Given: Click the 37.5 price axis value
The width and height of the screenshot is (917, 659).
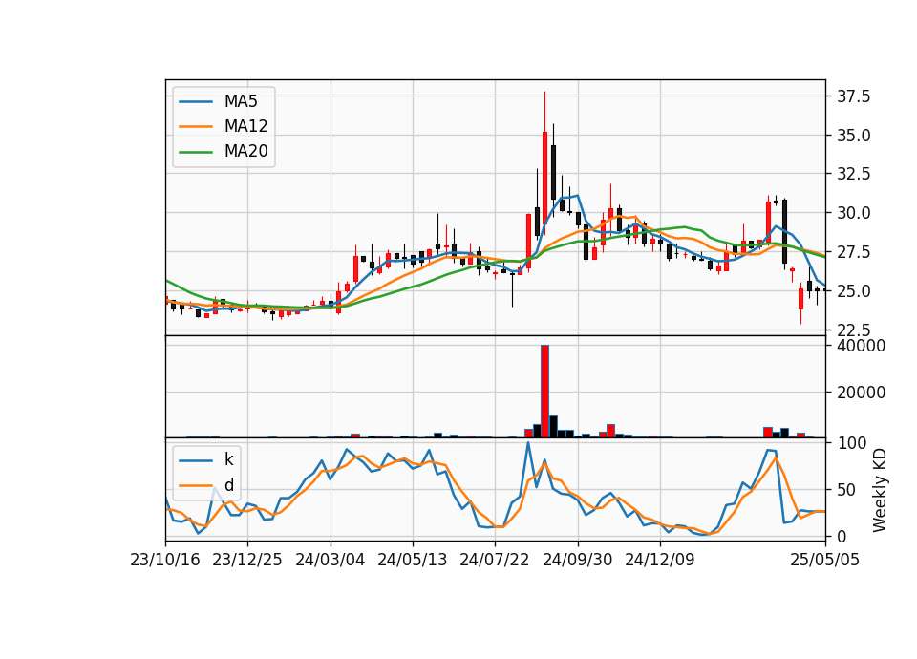Looking at the screenshot, I should (853, 96).
